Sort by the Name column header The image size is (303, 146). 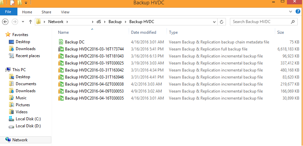(x=92, y=32)
